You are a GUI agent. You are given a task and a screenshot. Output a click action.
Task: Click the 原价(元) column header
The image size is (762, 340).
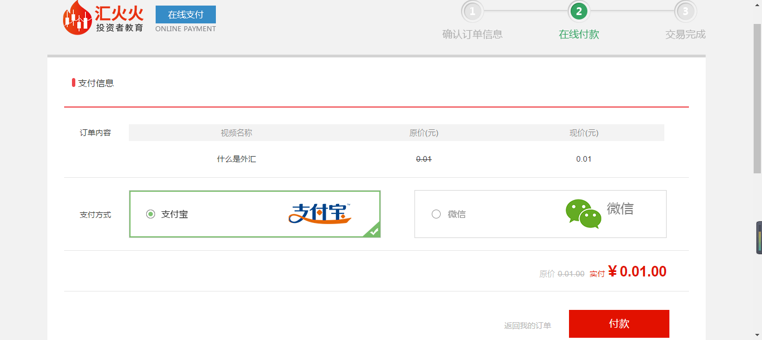[424, 133]
